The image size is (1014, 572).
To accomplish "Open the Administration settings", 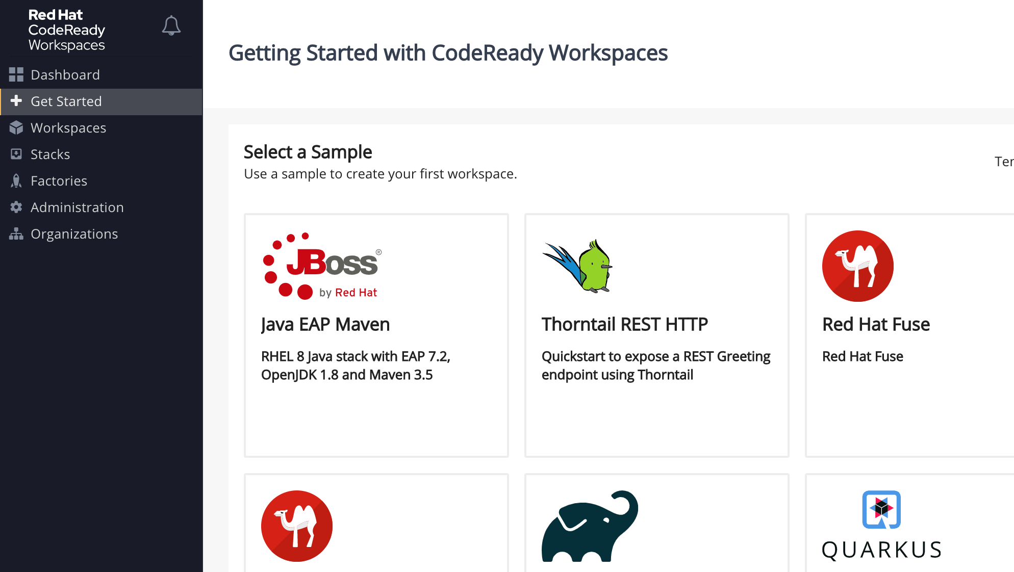I will (78, 206).
